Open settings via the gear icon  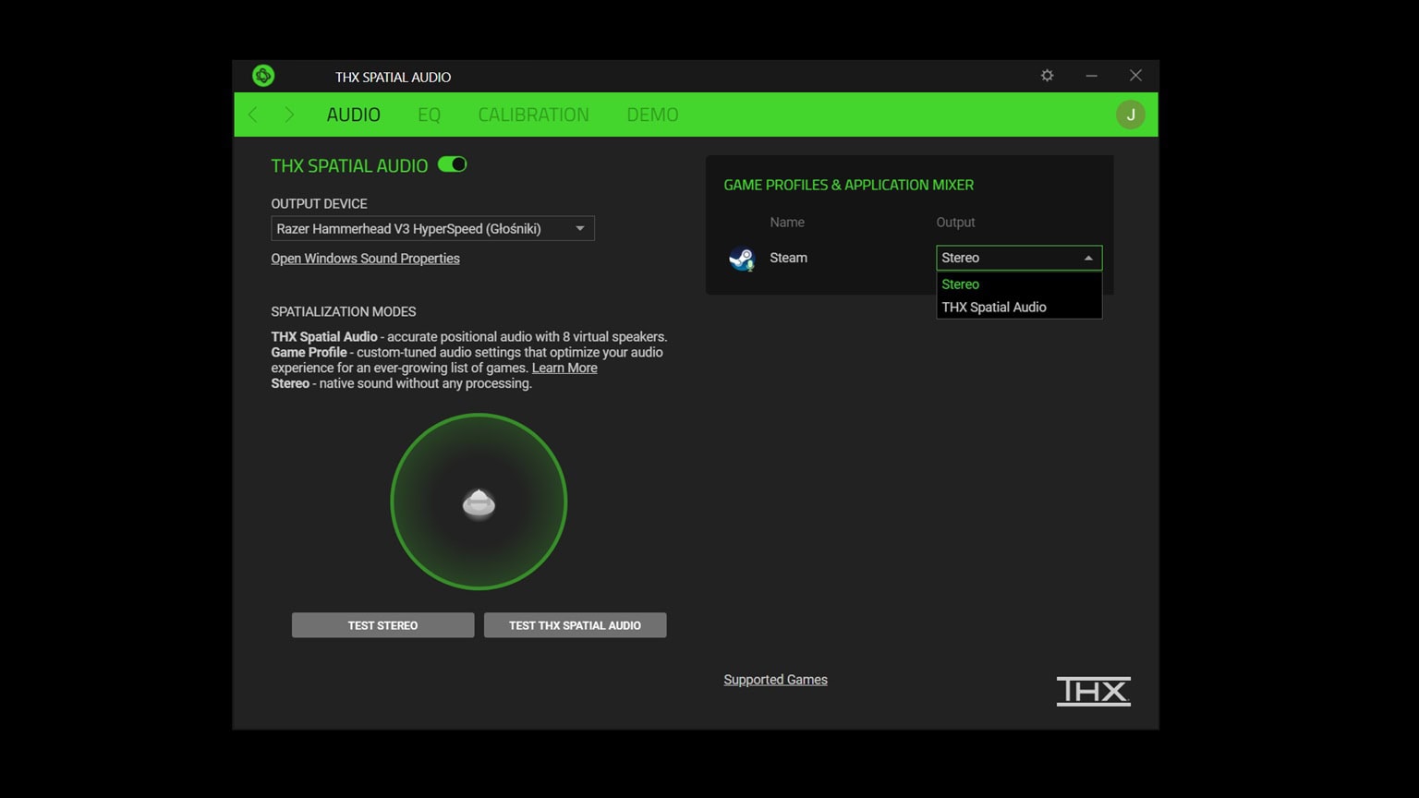click(1047, 76)
